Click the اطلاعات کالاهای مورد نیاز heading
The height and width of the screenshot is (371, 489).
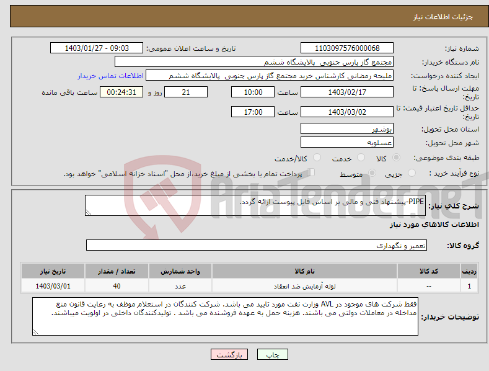434,225
